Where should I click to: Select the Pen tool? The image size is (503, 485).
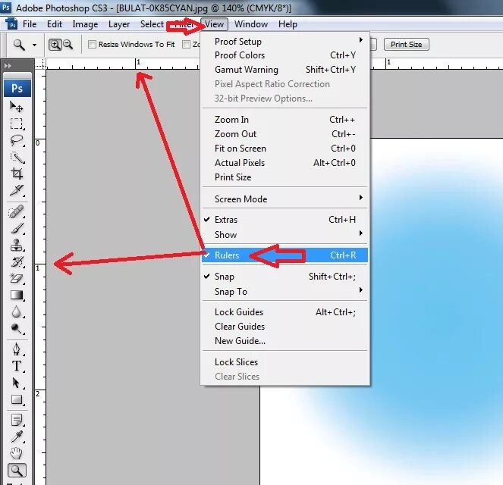[x=17, y=349]
